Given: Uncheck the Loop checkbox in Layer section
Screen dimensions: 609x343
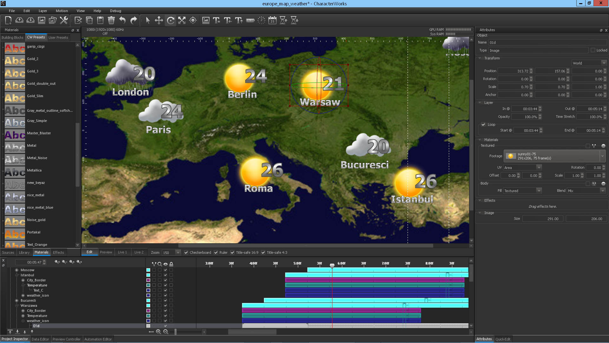Looking at the screenshot, I should point(483,124).
